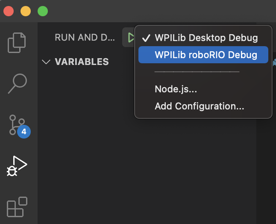Click the checkmark beside WPILib Desktop Debug
The width and height of the screenshot is (276, 224).
tap(146, 38)
